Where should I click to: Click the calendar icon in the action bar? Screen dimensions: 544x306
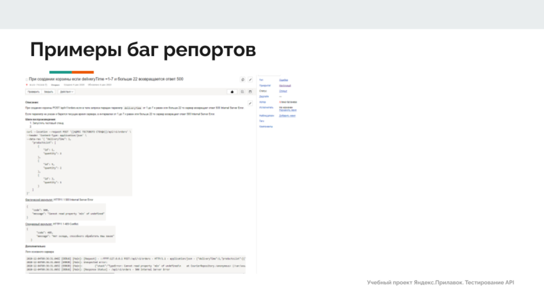click(x=250, y=92)
